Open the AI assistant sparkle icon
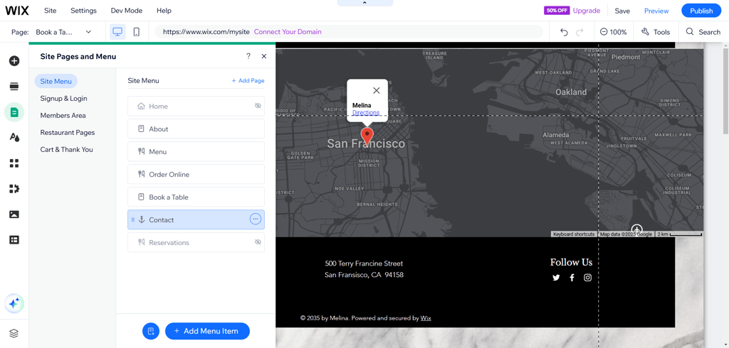The image size is (729, 348). (14, 304)
